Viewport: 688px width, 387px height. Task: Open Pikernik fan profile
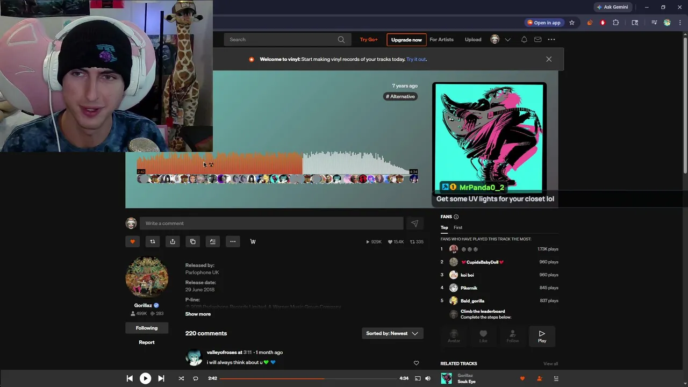point(469,288)
